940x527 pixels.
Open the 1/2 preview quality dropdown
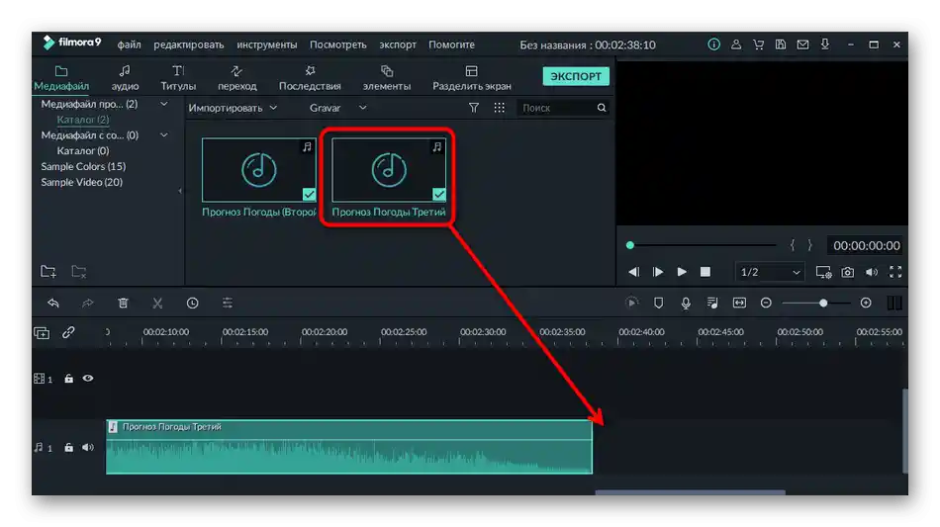pos(770,272)
